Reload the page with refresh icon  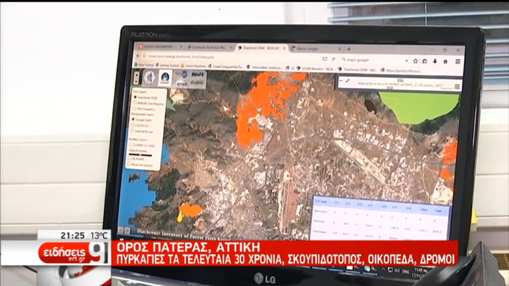tap(333, 60)
